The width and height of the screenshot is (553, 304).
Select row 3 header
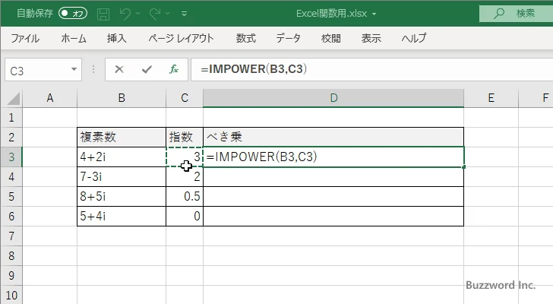(x=11, y=157)
